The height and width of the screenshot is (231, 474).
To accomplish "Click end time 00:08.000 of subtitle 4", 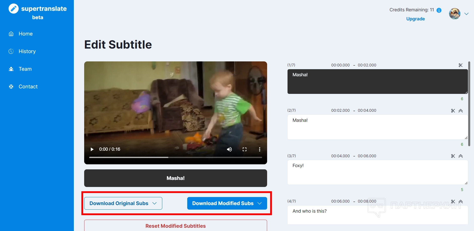I will pyautogui.click(x=367, y=201).
